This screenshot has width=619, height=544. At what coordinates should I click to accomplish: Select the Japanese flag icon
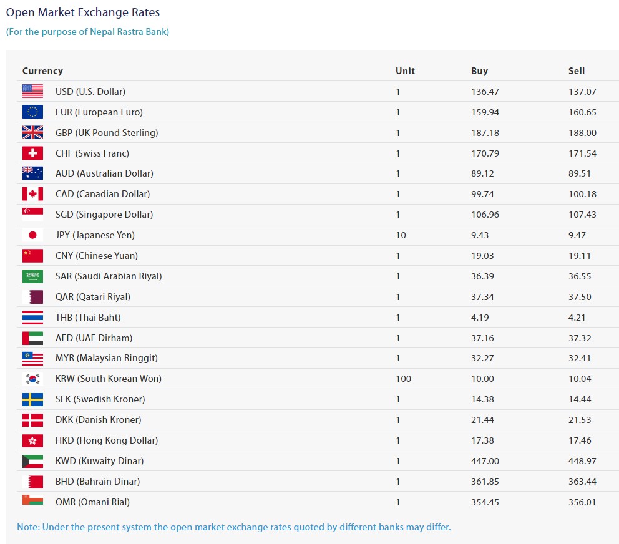click(x=32, y=235)
